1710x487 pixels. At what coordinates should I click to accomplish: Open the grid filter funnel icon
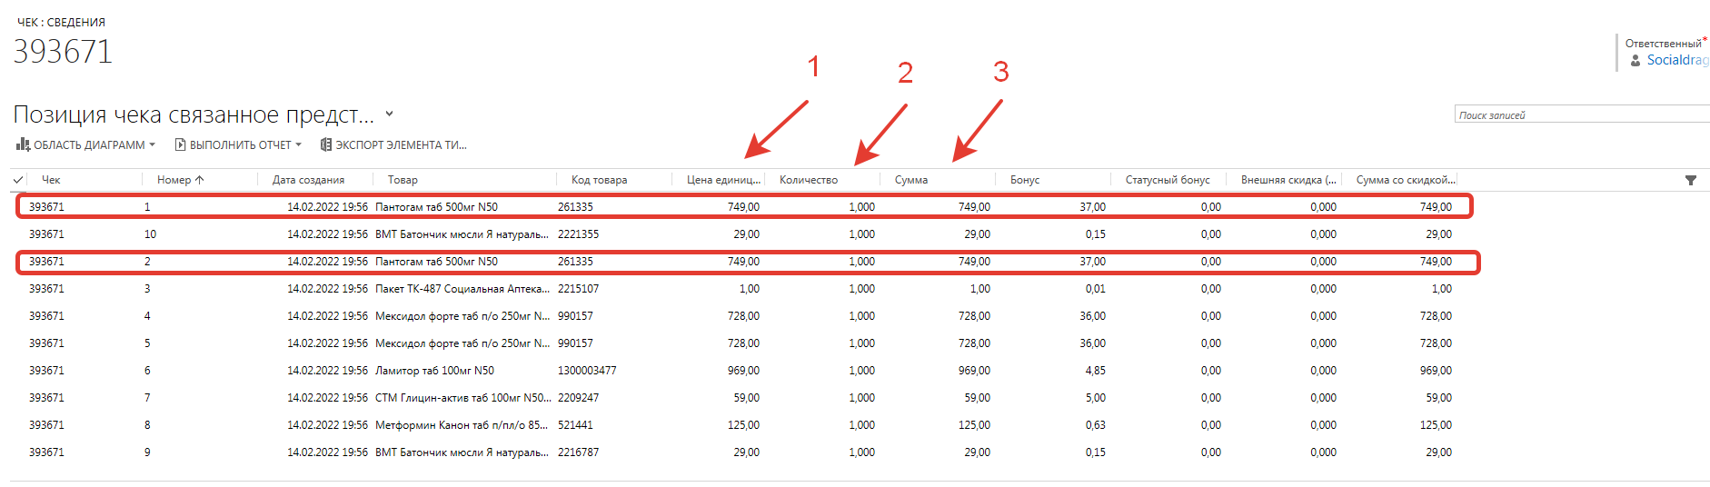tap(1690, 180)
